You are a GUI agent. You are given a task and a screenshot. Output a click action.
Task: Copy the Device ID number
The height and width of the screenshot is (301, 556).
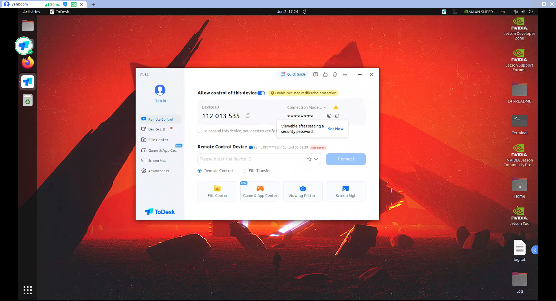248,116
